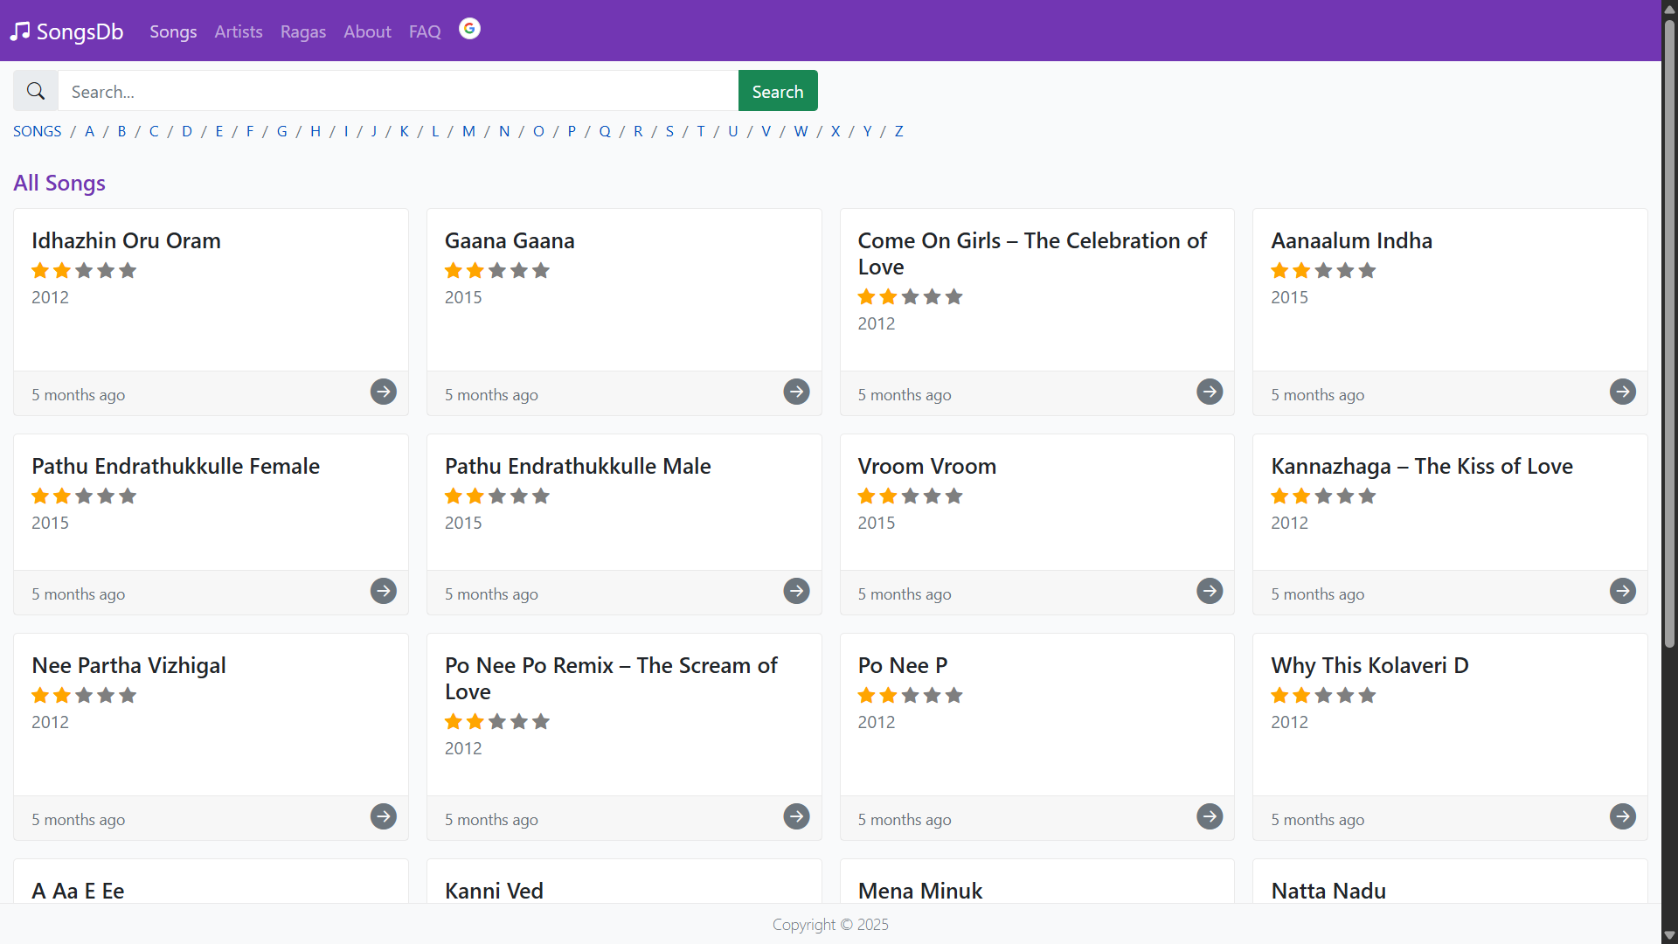Click star rating of Why This Kolaveri D
This screenshot has height=944, width=1678.
tap(1323, 696)
